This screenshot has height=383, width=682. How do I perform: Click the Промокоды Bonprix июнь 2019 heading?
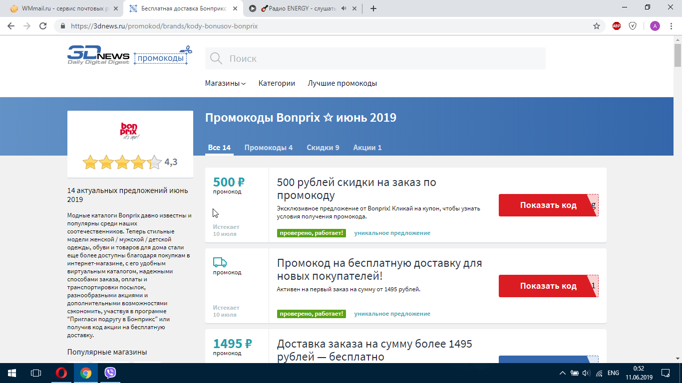301,118
